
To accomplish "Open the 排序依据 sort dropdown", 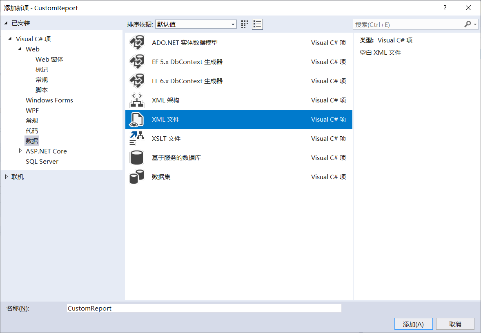I will [196, 24].
